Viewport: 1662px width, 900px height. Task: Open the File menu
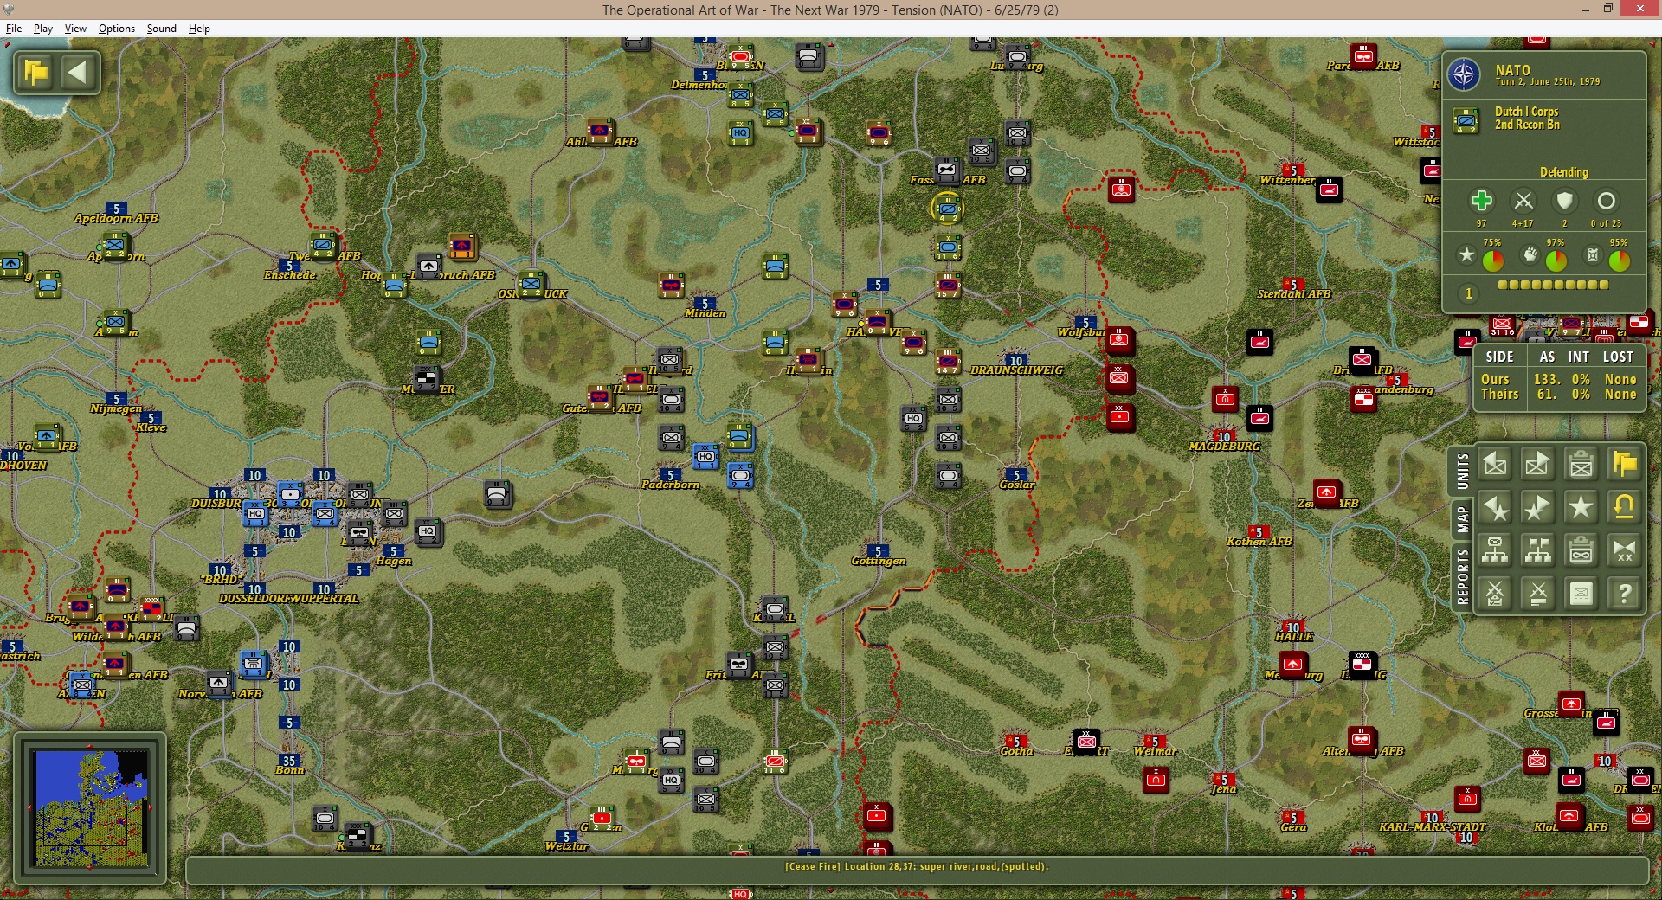[x=14, y=29]
